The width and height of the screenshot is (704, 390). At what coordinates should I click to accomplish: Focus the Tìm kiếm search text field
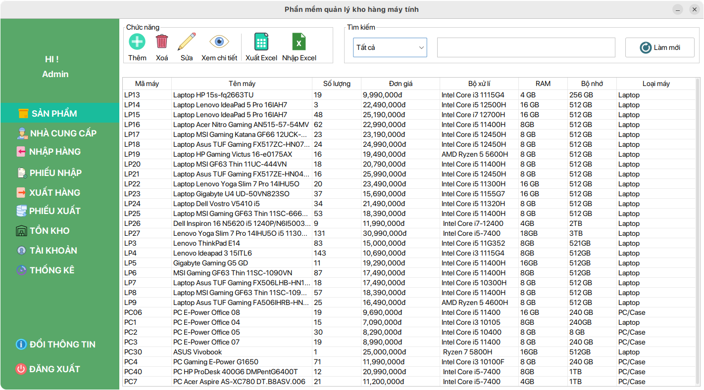[526, 47]
